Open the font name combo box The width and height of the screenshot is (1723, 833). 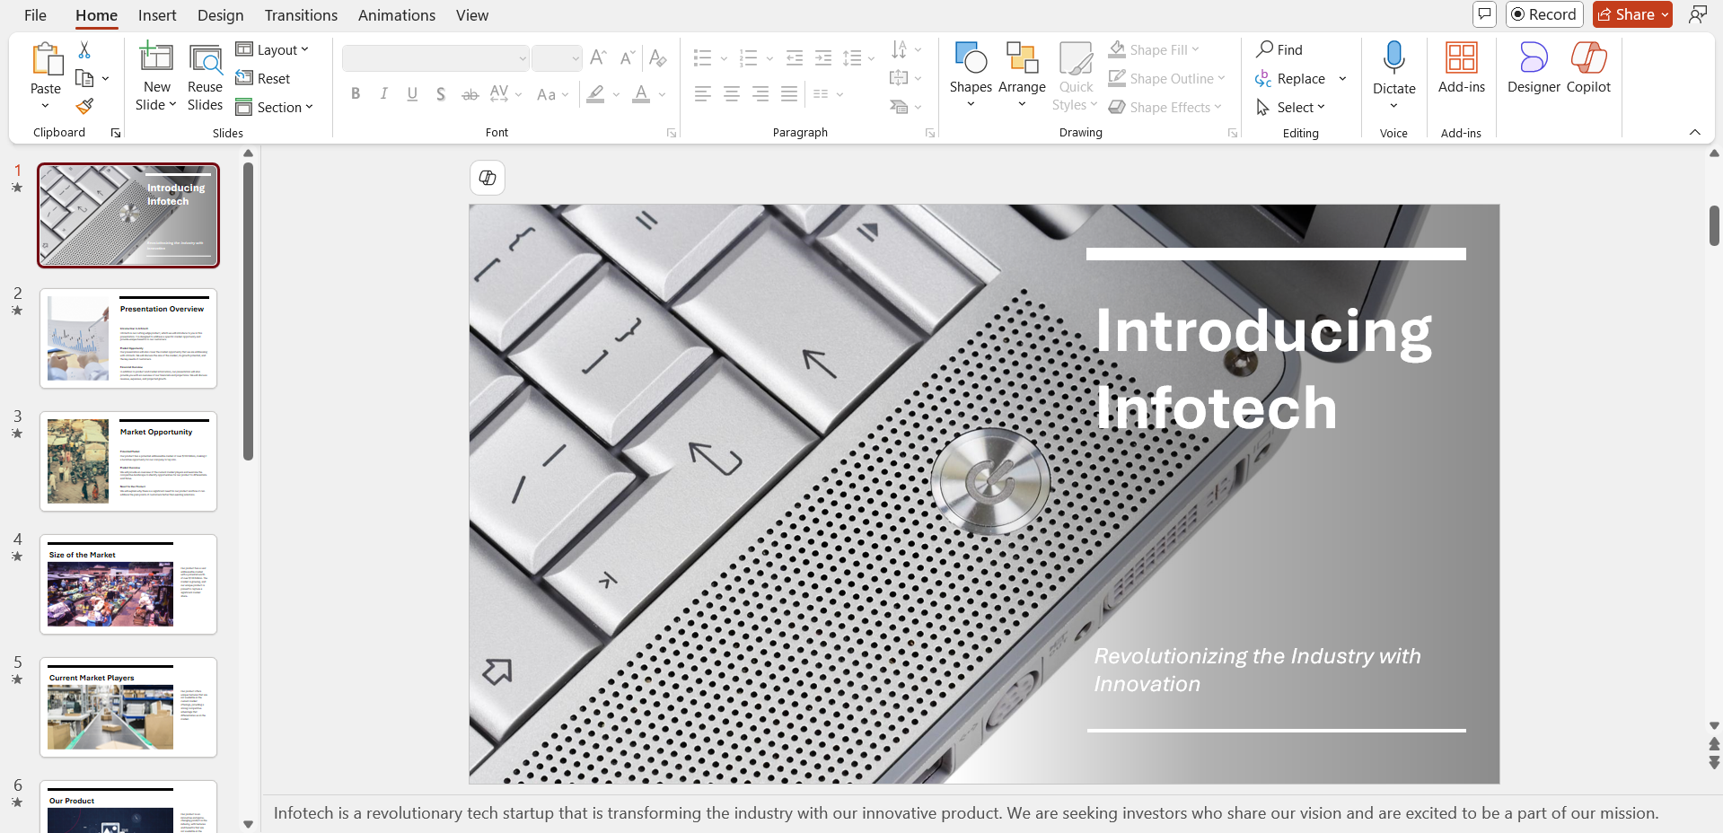click(x=435, y=58)
